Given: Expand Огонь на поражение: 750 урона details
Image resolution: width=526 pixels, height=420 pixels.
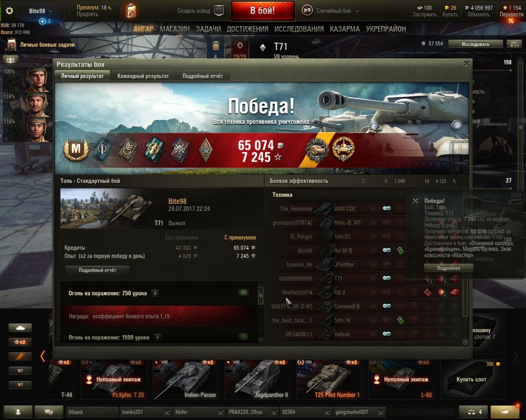Looking at the screenshot, I should 155,293.
